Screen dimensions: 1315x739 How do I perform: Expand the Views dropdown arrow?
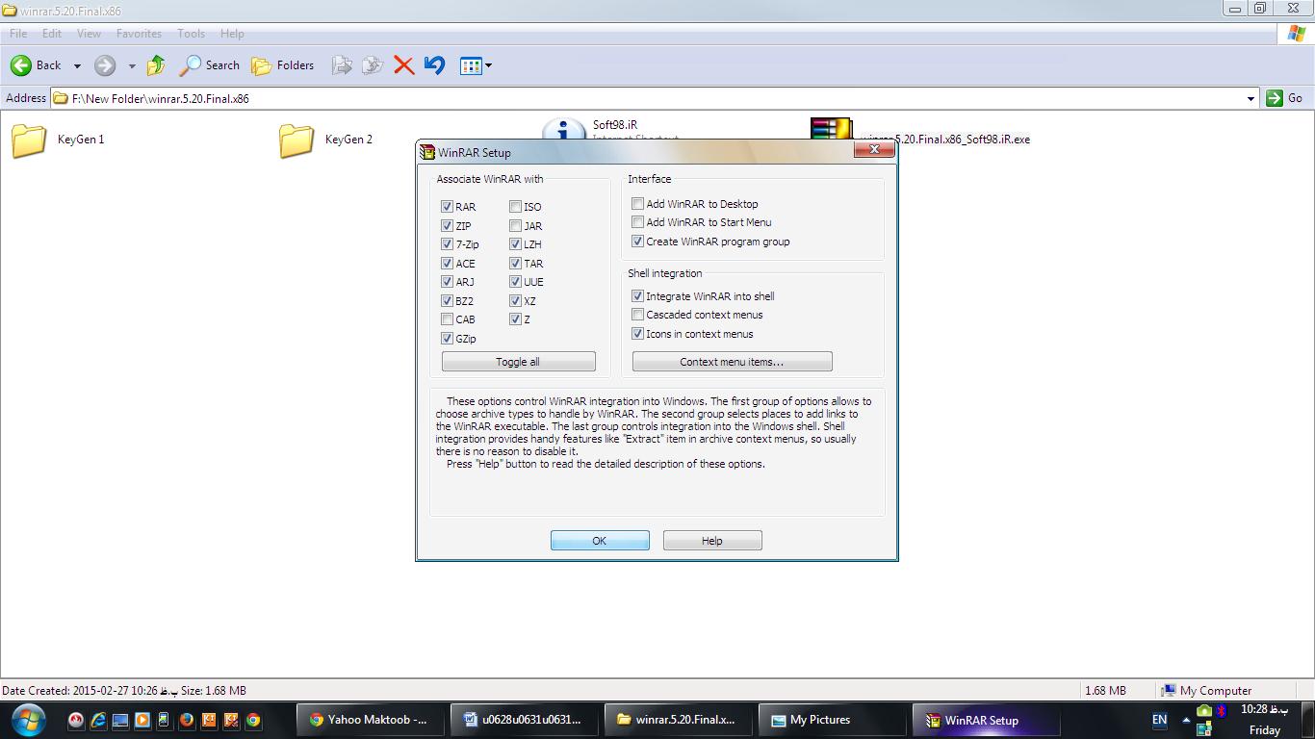click(x=489, y=65)
